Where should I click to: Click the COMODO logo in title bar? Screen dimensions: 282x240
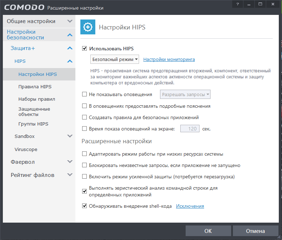(24, 7)
